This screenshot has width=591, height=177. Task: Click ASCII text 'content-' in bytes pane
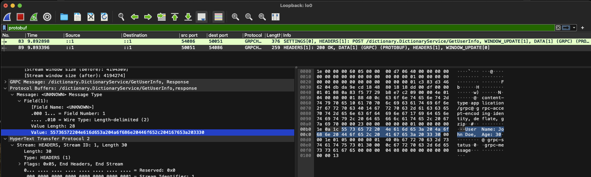[x=493, y=98]
